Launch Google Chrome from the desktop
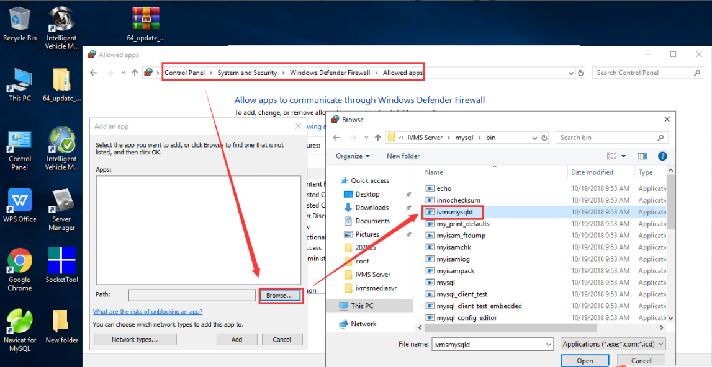 point(19,270)
